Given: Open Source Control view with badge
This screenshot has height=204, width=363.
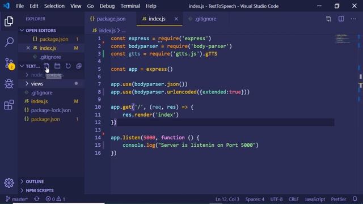Looking at the screenshot, I should coord(10,63).
